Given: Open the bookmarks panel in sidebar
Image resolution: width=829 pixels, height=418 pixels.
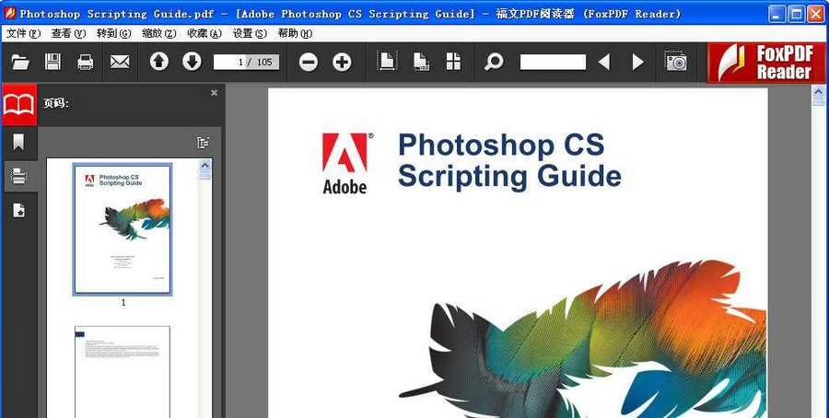Looking at the screenshot, I should pos(18,142).
